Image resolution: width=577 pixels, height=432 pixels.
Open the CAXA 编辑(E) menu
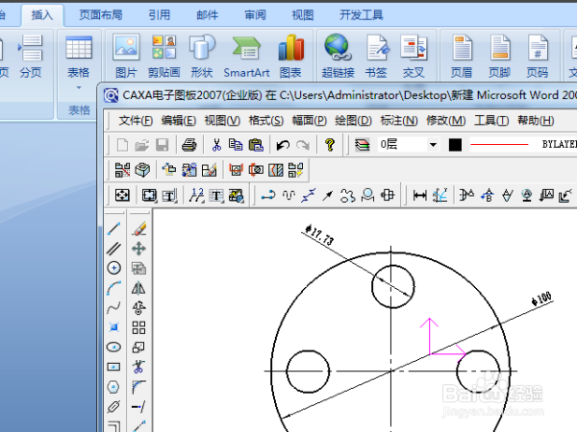(179, 121)
